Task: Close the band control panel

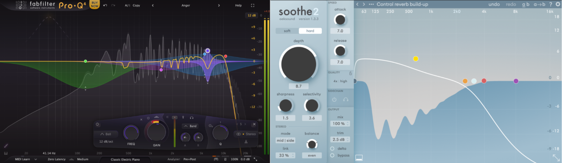Action: pyautogui.click(x=254, y=124)
